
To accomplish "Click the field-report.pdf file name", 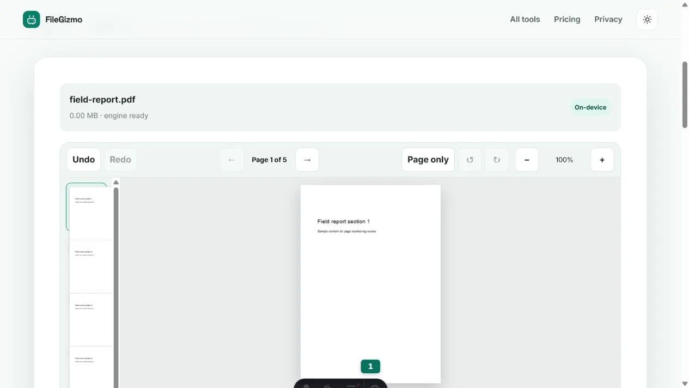I will tap(102, 100).
